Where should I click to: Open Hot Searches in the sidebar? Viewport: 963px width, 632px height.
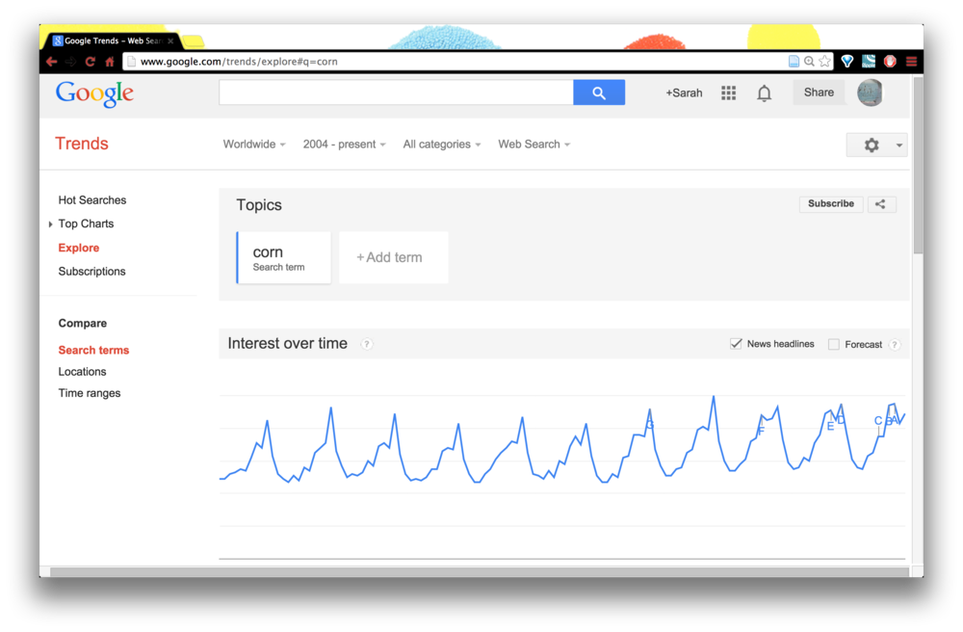pyautogui.click(x=92, y=200)
